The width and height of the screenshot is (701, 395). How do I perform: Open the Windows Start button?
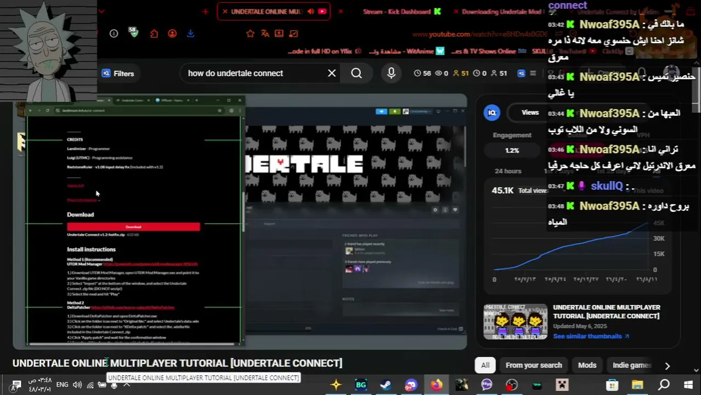688,385
